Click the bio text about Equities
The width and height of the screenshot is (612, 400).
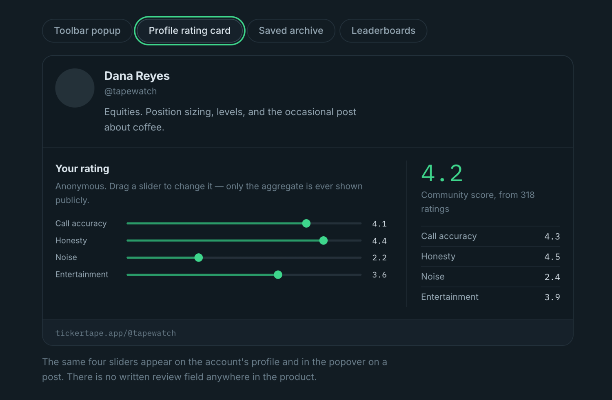pyautogui.click(x=230, y=120)
